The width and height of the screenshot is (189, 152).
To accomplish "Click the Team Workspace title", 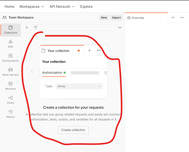I will click(x=21, y=18).
